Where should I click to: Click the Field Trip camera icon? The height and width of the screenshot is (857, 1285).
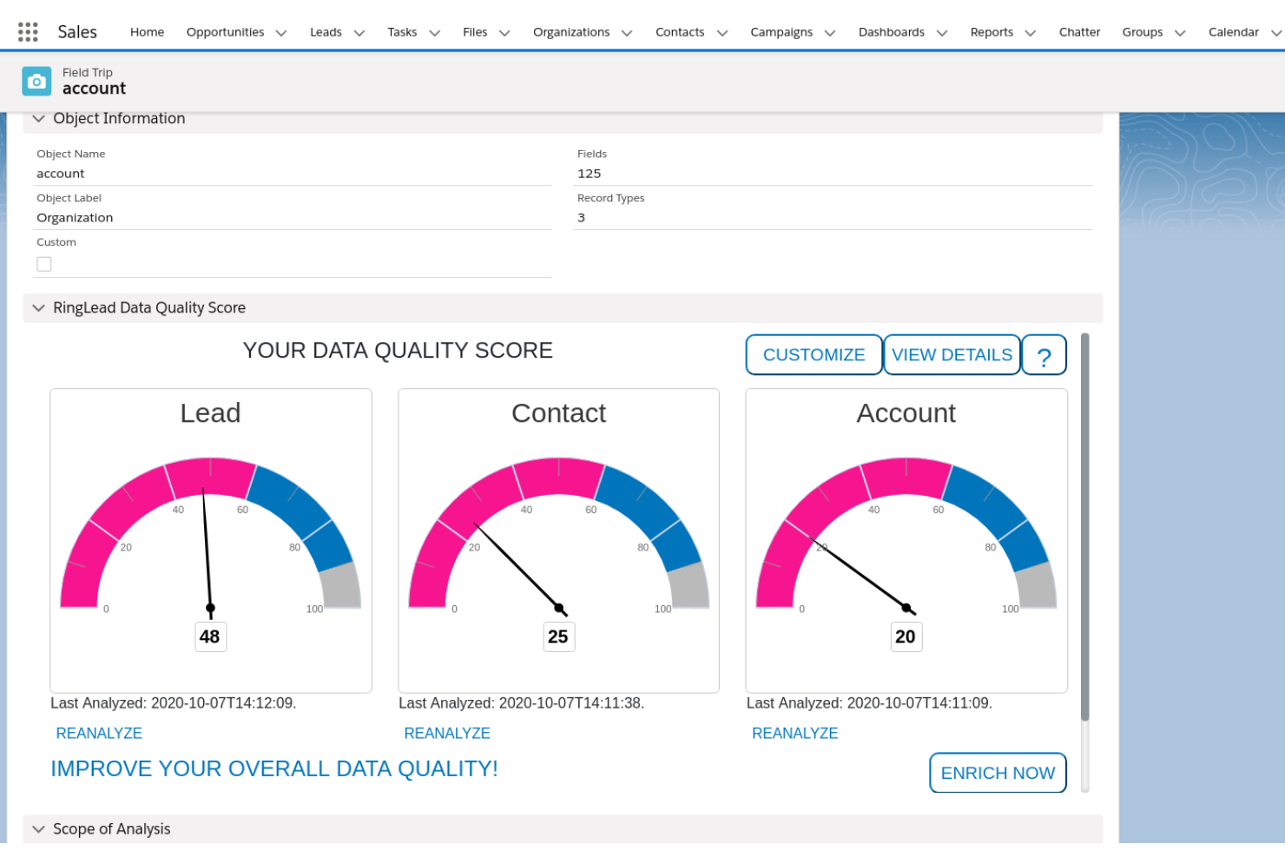pyautogui.click(x=36, y=81)
